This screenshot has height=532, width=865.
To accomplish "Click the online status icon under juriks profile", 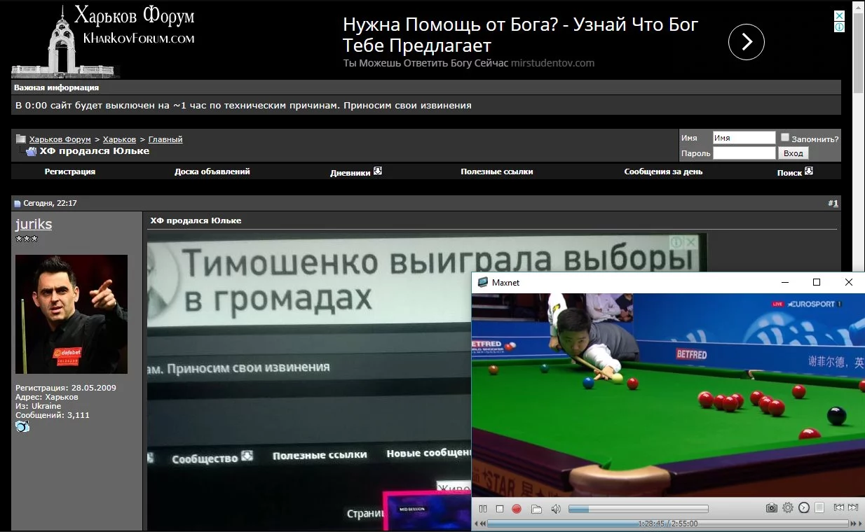I will (22, 426).
